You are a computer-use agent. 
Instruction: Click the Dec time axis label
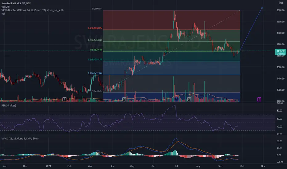(25, 166)
